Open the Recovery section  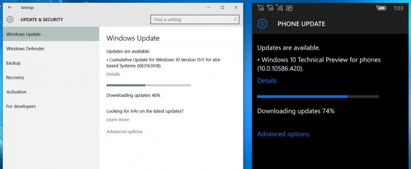(x=51, y=77)
